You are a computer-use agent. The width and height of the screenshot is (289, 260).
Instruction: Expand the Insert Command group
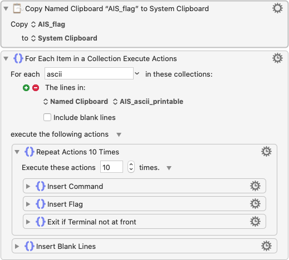(x=28, y=186)
